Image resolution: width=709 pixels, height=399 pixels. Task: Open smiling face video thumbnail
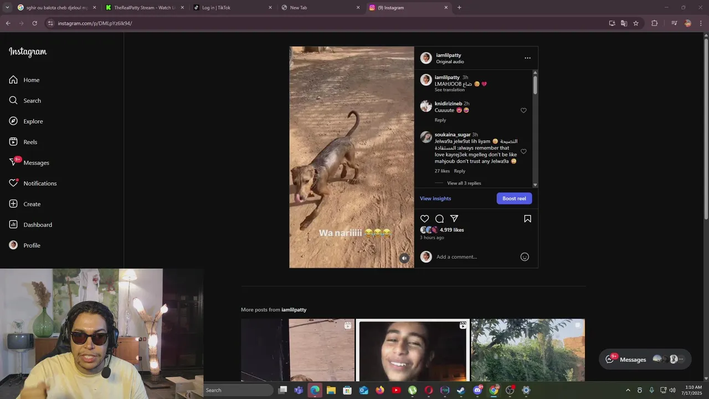(413, 350)
